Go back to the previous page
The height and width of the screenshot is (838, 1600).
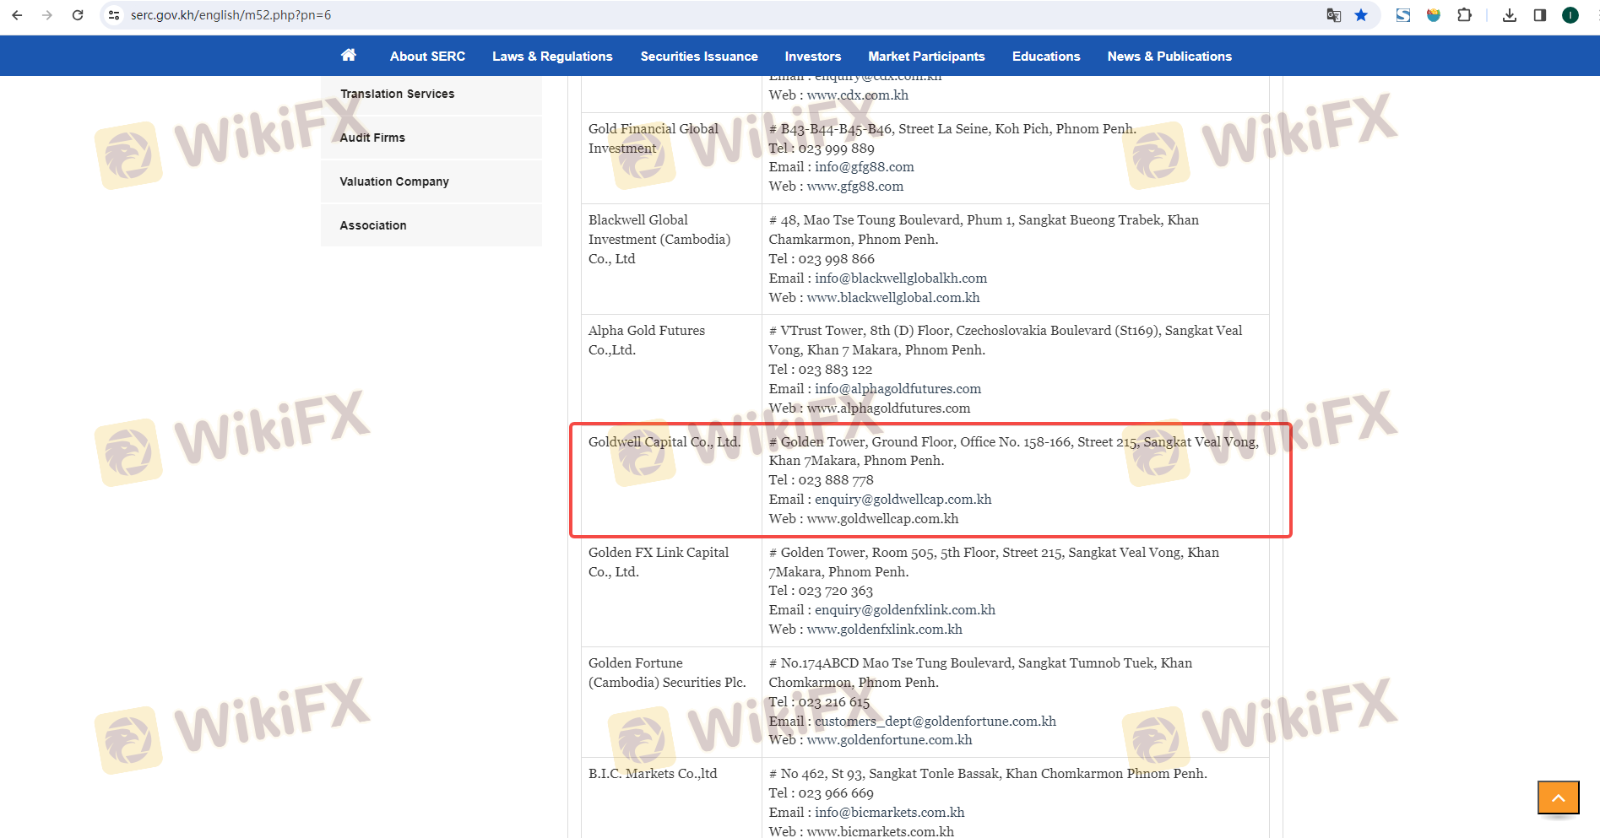[x=17, y=15]
